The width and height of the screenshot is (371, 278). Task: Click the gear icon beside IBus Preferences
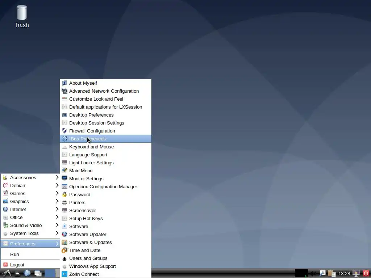tap(64, 139)
